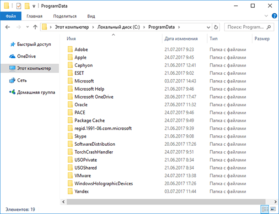Select the Oracle folder icon
The image size is (279, 214).
pos(70,104)
